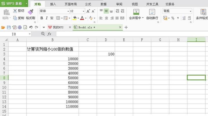Increase font size with A+ icon
The image size is (208, 116).
(x=88, y=11)
